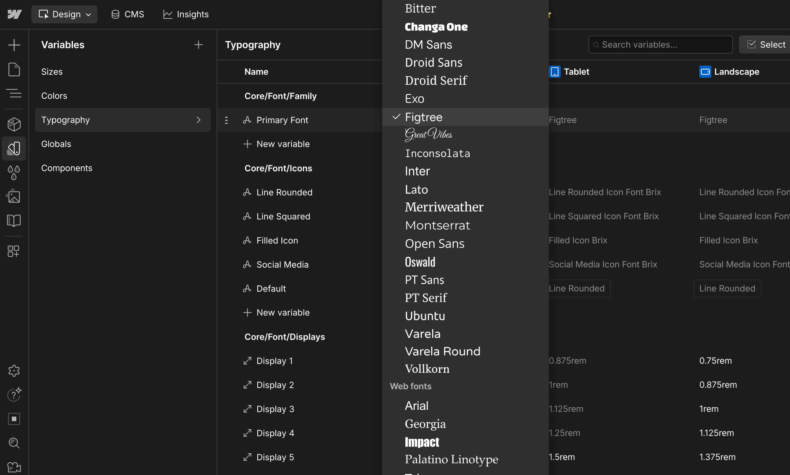Image resolution: width=790 pixels, height=475 pixels.
Task: Expand the Typography variables group
Action: tap(198, 120)
